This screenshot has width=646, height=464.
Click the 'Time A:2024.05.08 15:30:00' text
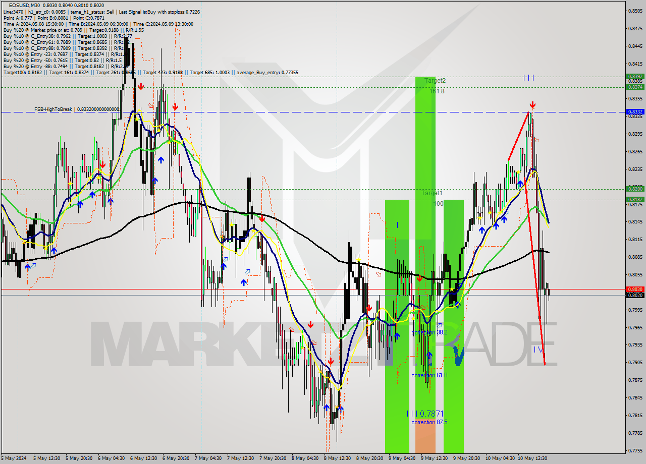[33, 24]
